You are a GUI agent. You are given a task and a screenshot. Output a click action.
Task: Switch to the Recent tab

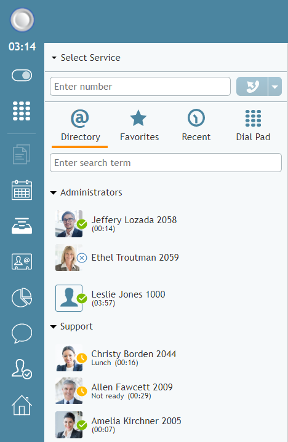tap(196, 126)
